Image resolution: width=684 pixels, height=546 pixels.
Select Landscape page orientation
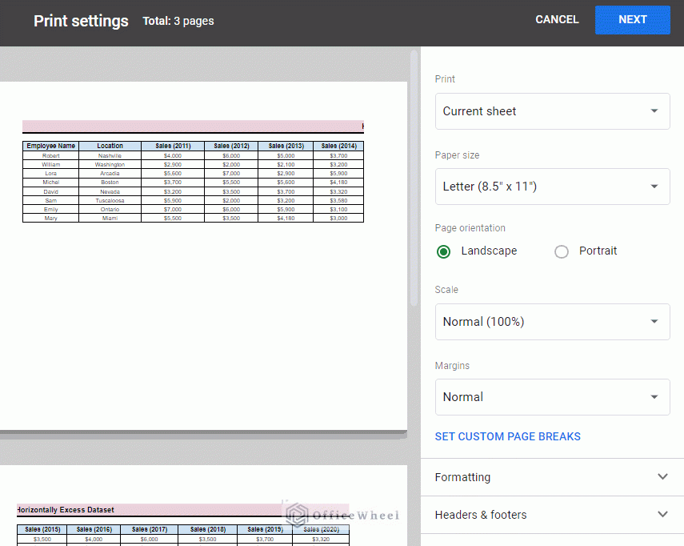click(x=444, y=251)
